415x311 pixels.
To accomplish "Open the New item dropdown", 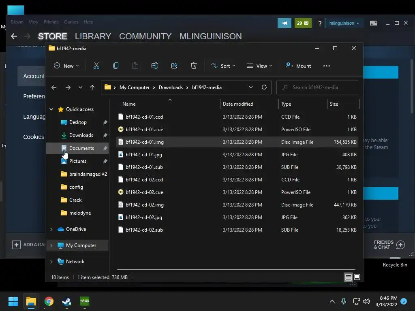I will 66,66.
